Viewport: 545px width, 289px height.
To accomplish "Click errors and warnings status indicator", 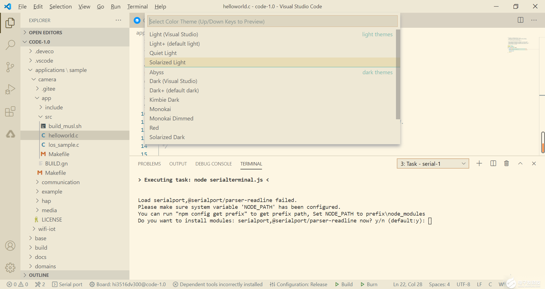I will 17,284.
